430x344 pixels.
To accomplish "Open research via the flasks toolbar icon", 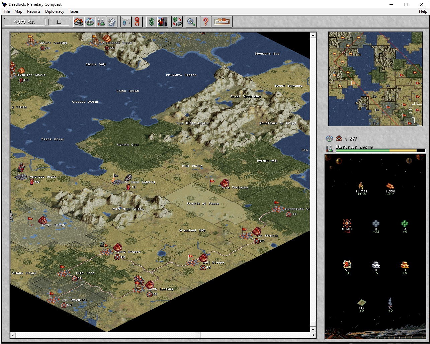I will coord(101,22).
